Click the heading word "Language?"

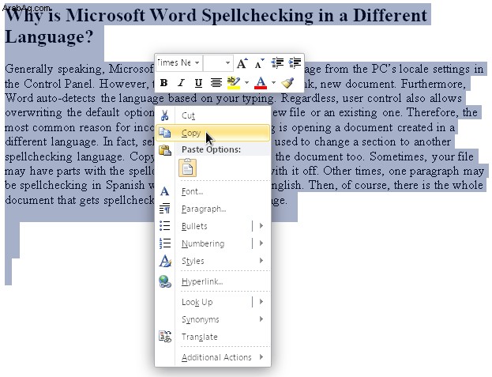(x=49, y=36)
